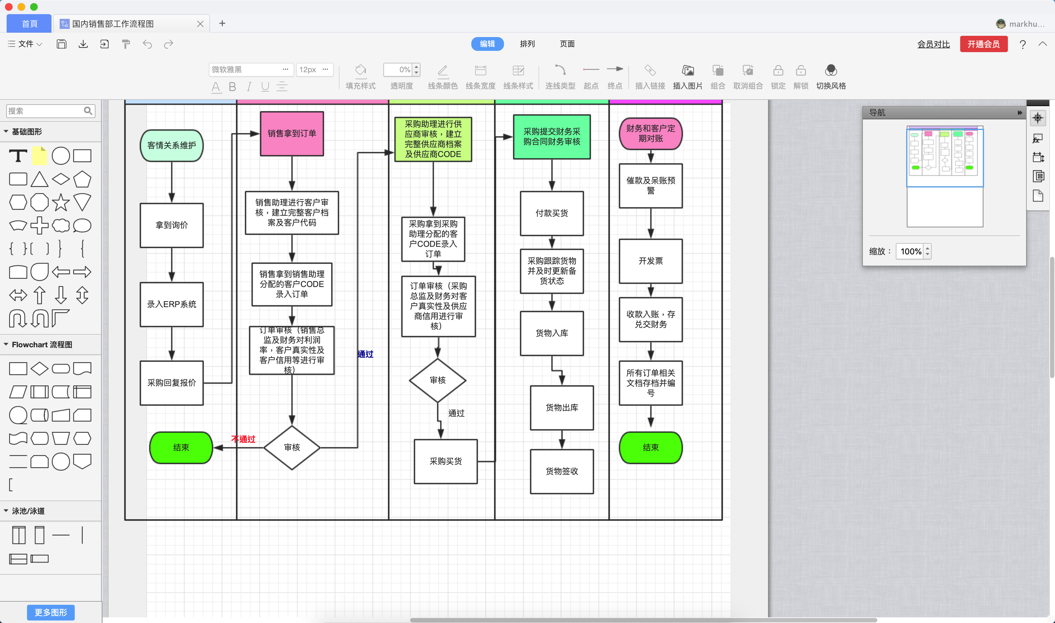
Task: Select the 销售拿到订单 pink box
Action: tap(292, 133)
